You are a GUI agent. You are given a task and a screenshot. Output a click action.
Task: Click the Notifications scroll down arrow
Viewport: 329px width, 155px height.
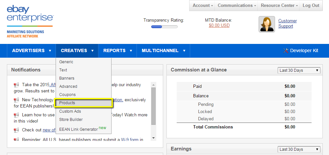pos(153,138)
